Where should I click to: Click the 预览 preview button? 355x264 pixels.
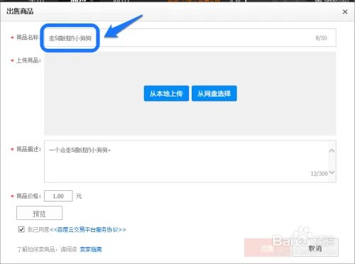[x=39, y=213]
